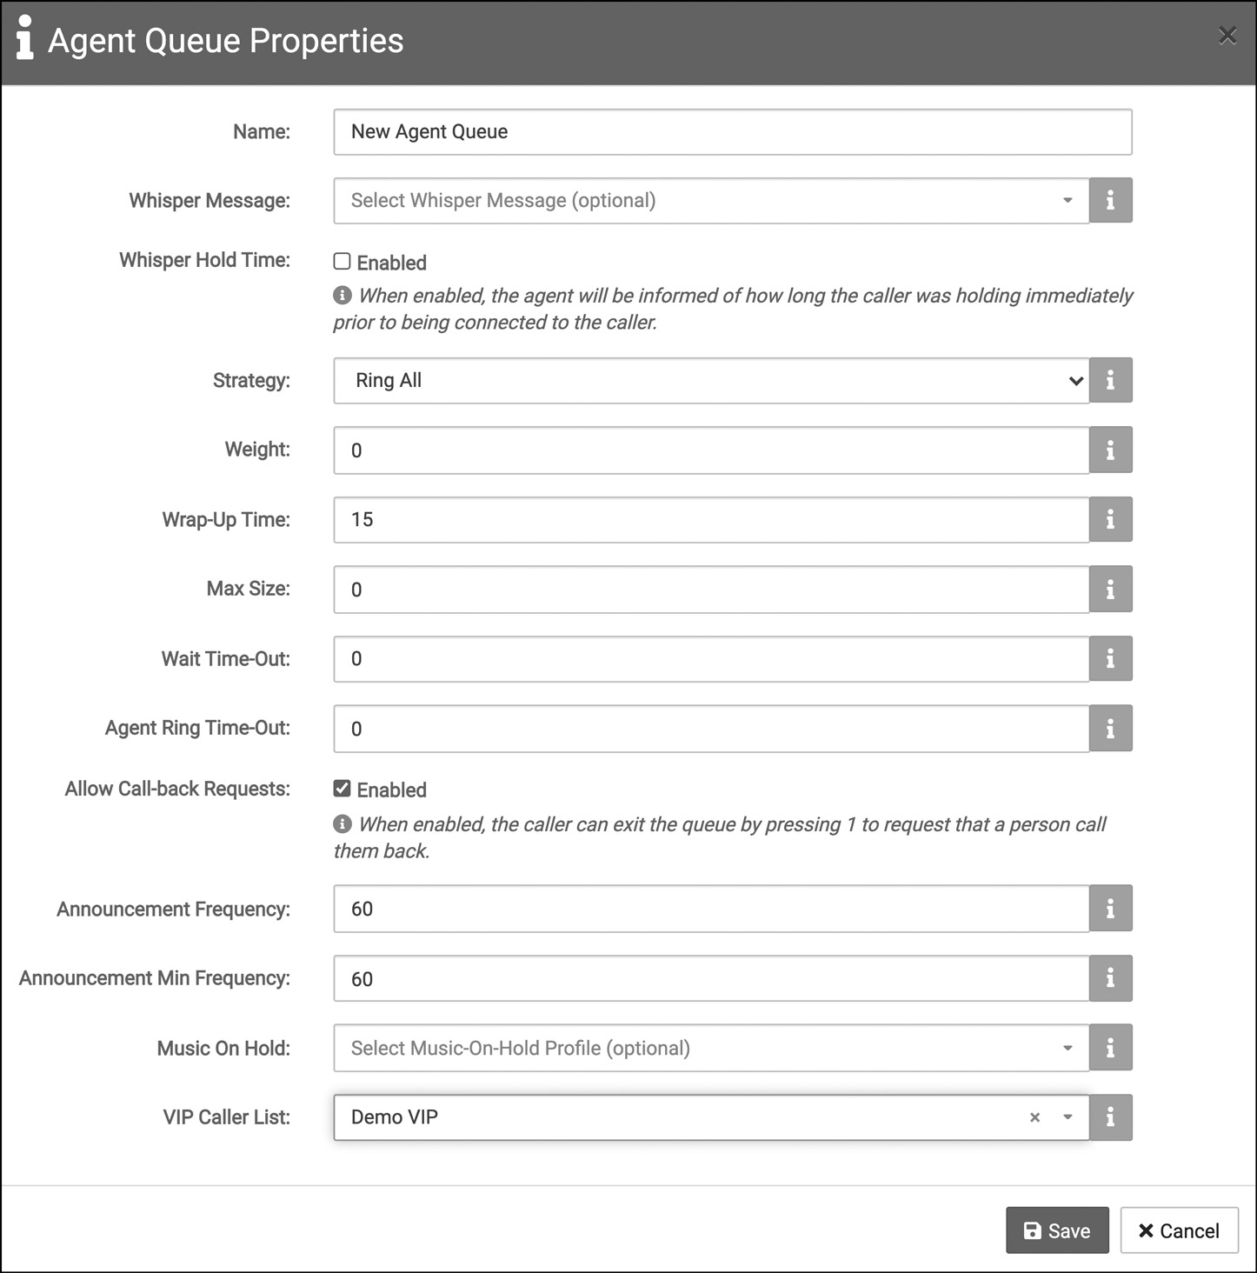Click the VIP Caller List info icon
This screenshot has height=1273, width=1257.
click(x=1110, y=1117)
